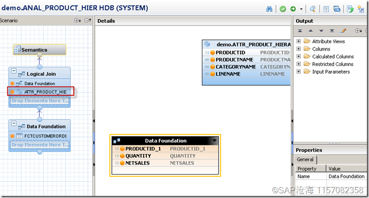Select the PRODUCTID_1 column in Data Foundation table
369x198 pixels.
click(165, 148)
